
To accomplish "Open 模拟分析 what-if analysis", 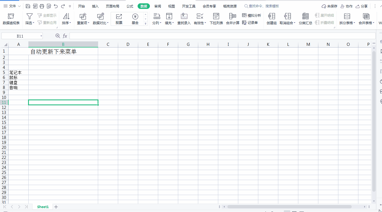I will click(x=252, y=16).
